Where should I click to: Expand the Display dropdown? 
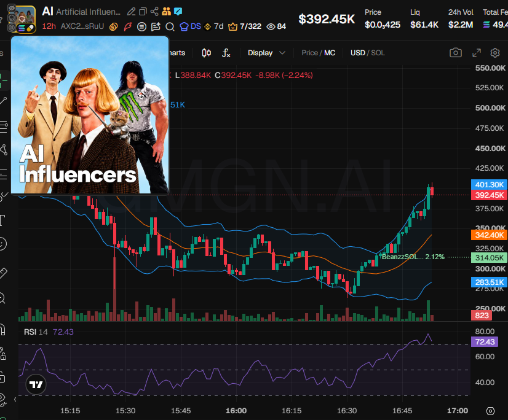266,53
